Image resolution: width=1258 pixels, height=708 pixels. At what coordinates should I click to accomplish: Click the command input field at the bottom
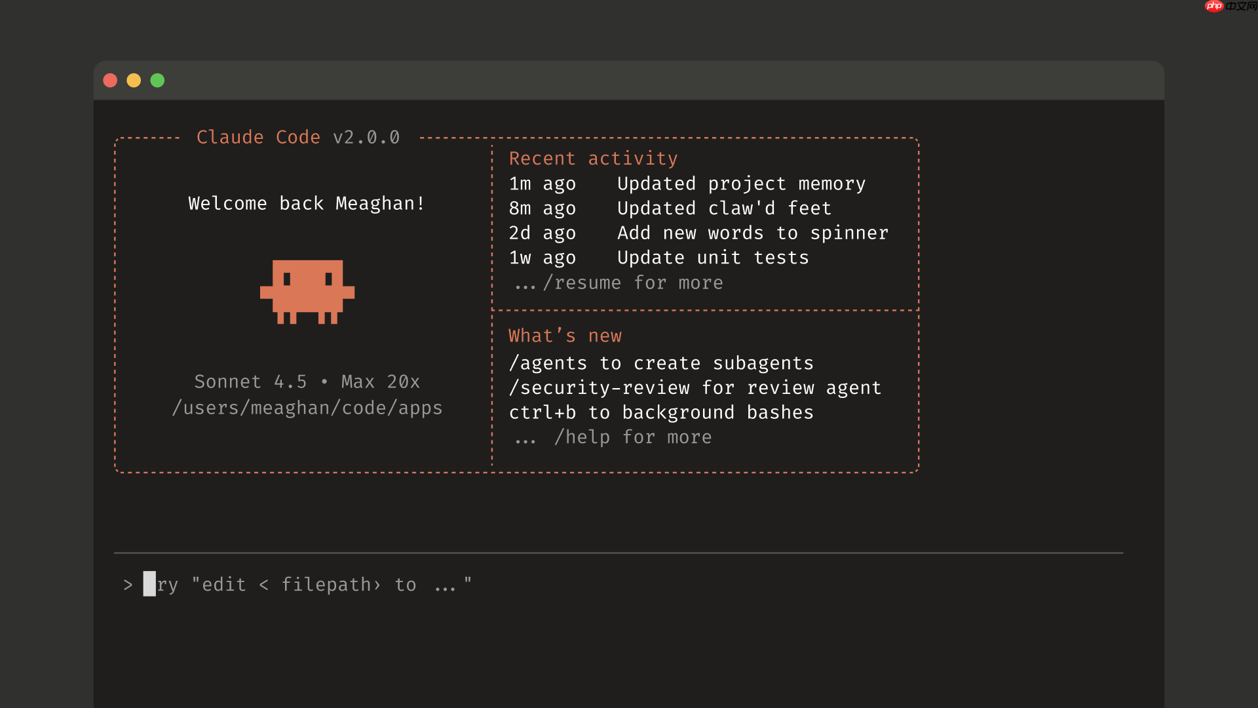coord(459,584)
